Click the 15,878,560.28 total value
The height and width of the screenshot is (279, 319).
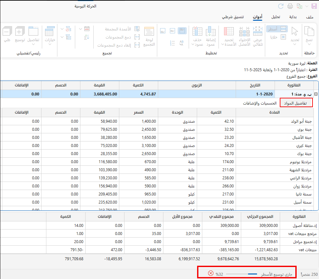266,259
